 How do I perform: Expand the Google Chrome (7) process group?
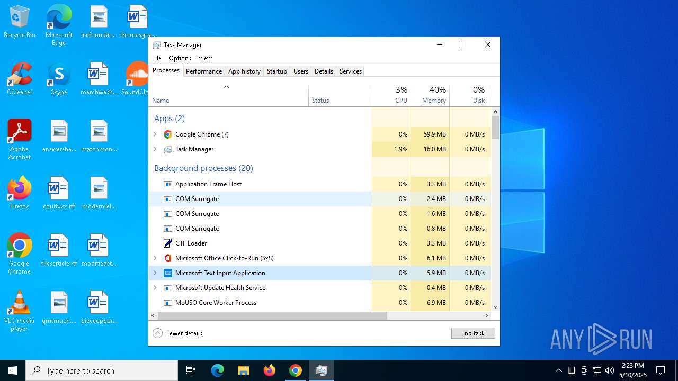coord(155,134)
